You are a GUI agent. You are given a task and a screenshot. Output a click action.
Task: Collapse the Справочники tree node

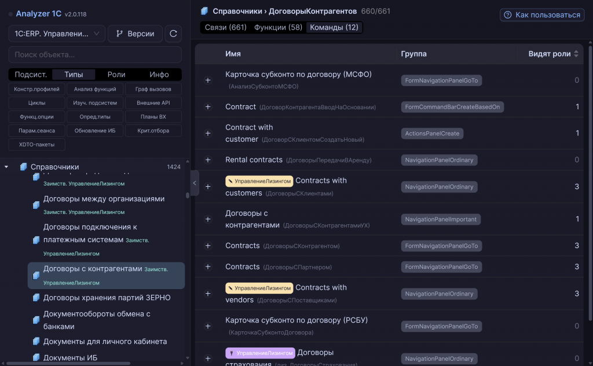6,167
